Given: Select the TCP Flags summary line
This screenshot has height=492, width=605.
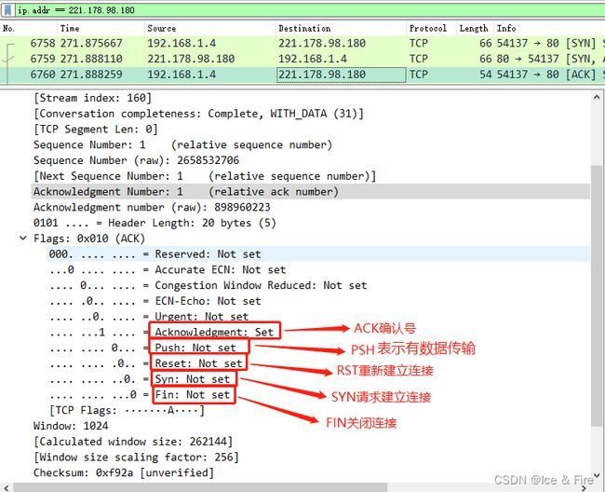Looking at the screenshot, I should pos(127,410).
